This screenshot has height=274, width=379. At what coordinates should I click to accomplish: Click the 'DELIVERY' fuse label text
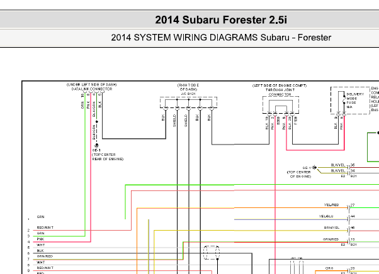[x=355, y=94]
